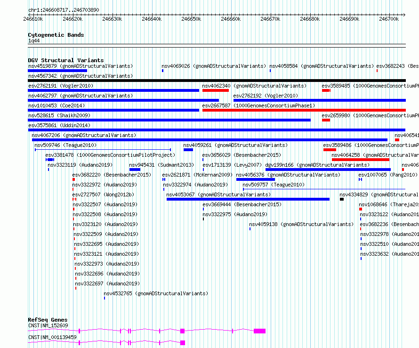This screenshot has width=419, height=348.
Task: Click the nsv4519879 gnomAD variant label
Action: 81,66
